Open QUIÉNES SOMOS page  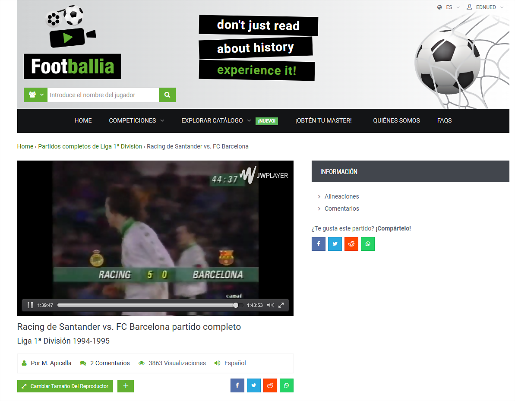[x=396, y=120]
